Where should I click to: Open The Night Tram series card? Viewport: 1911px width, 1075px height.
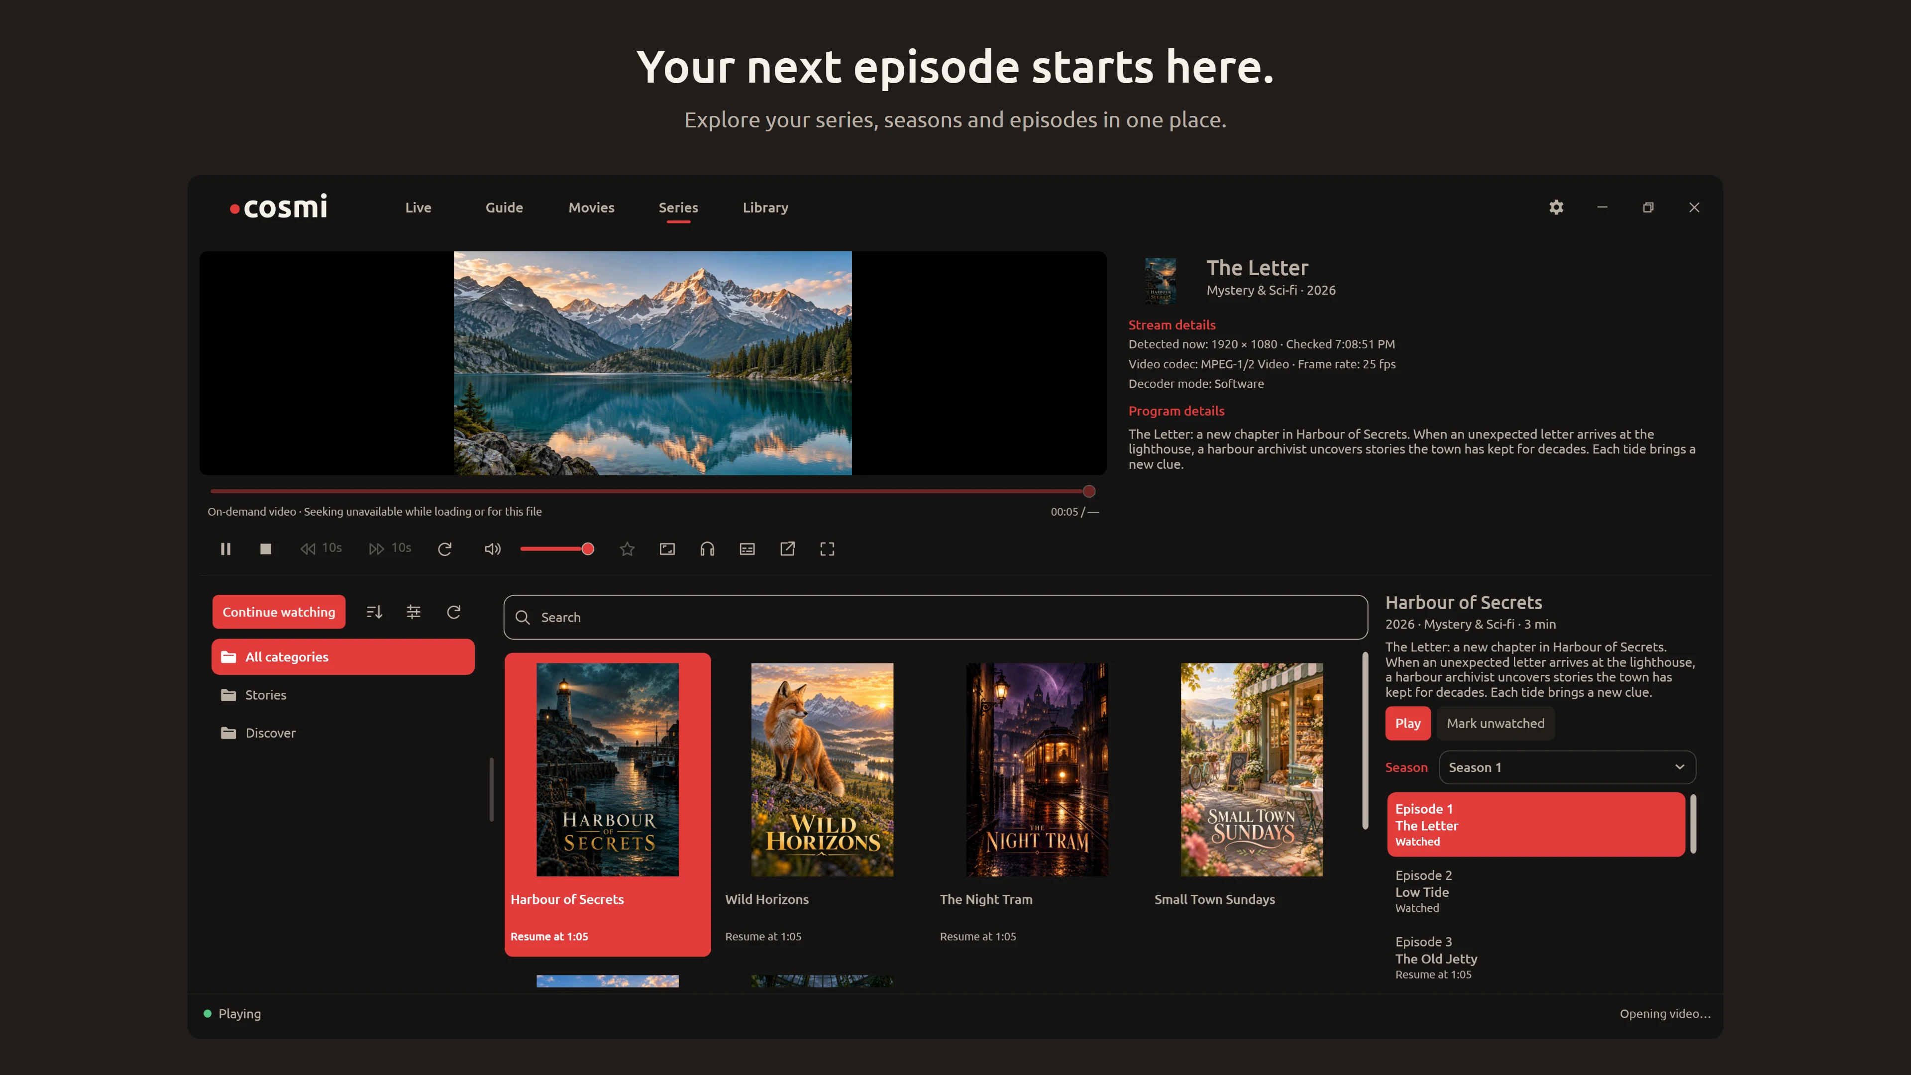(x=1037, y=805)
